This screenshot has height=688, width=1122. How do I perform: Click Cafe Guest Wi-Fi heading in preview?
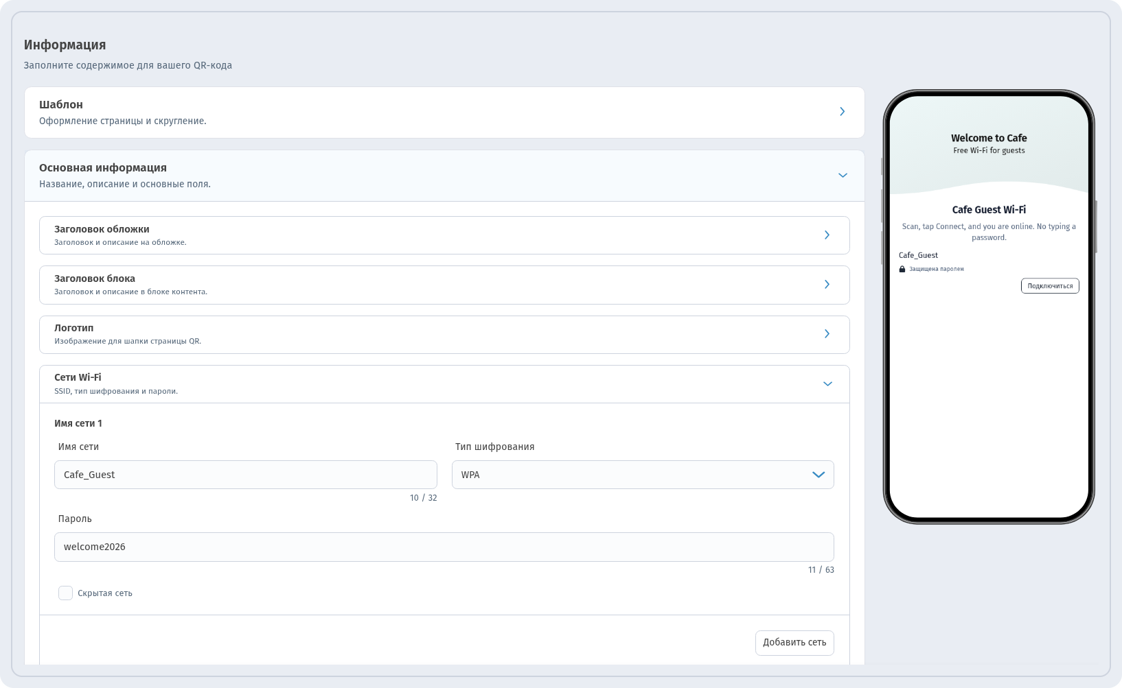tap(989, 210)
